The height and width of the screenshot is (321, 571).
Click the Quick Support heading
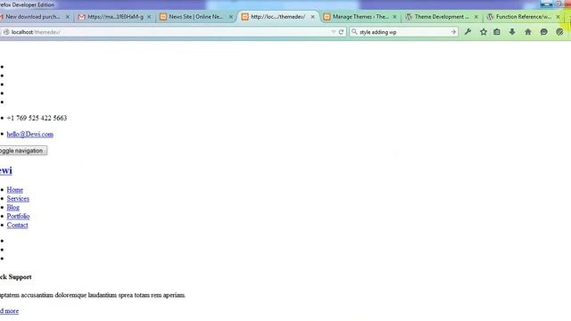[16, 277]
